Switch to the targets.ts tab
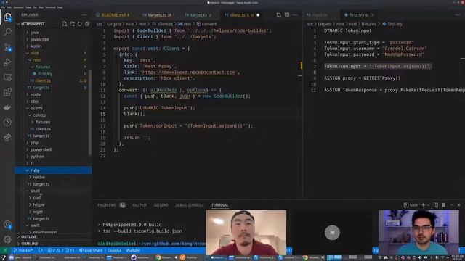Viewport: 465px width, 261px height. pos(157,15)
